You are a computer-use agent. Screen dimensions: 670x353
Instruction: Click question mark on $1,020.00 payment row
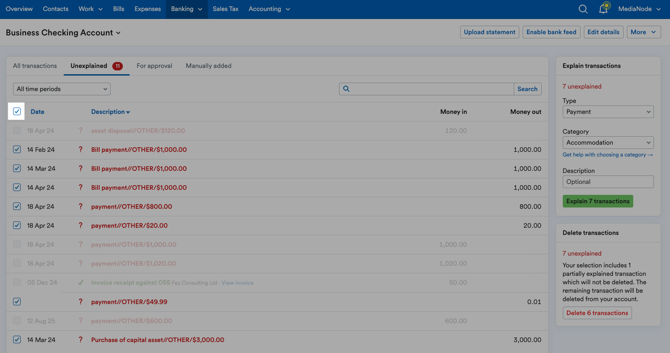click(x=81, y=264)
